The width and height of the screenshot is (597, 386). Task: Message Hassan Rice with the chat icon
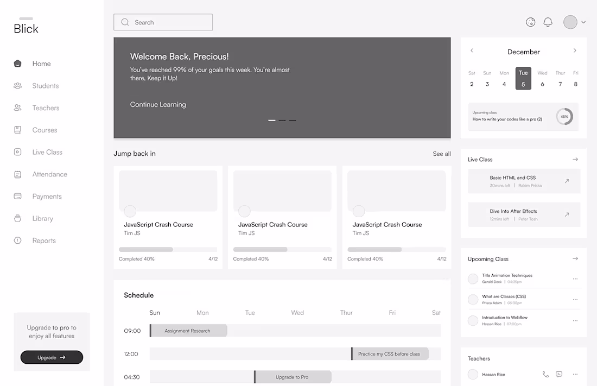559,374
